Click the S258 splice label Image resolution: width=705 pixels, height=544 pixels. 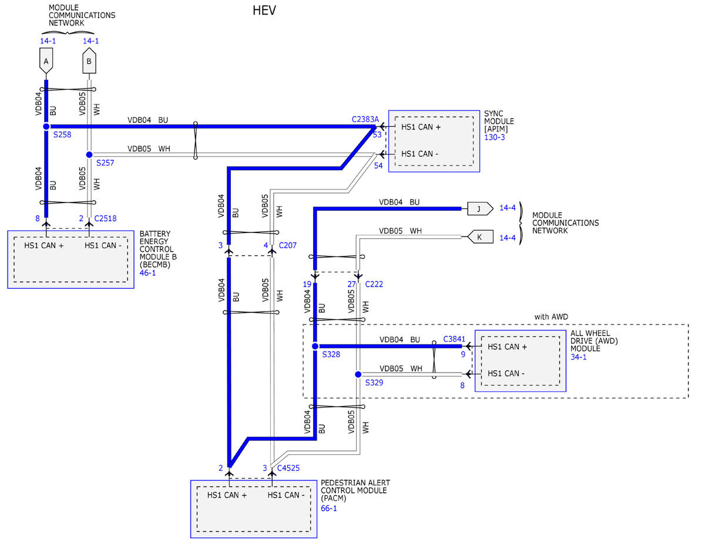point(62,135)
